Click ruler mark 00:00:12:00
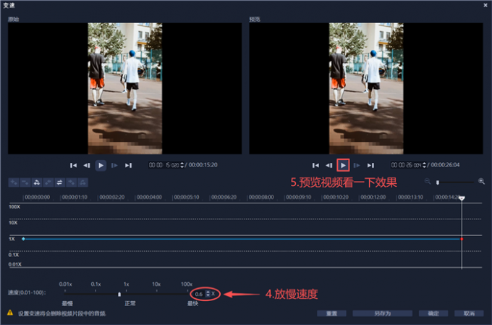This screenshot has height=325, width=492. [x=373, y=197]
